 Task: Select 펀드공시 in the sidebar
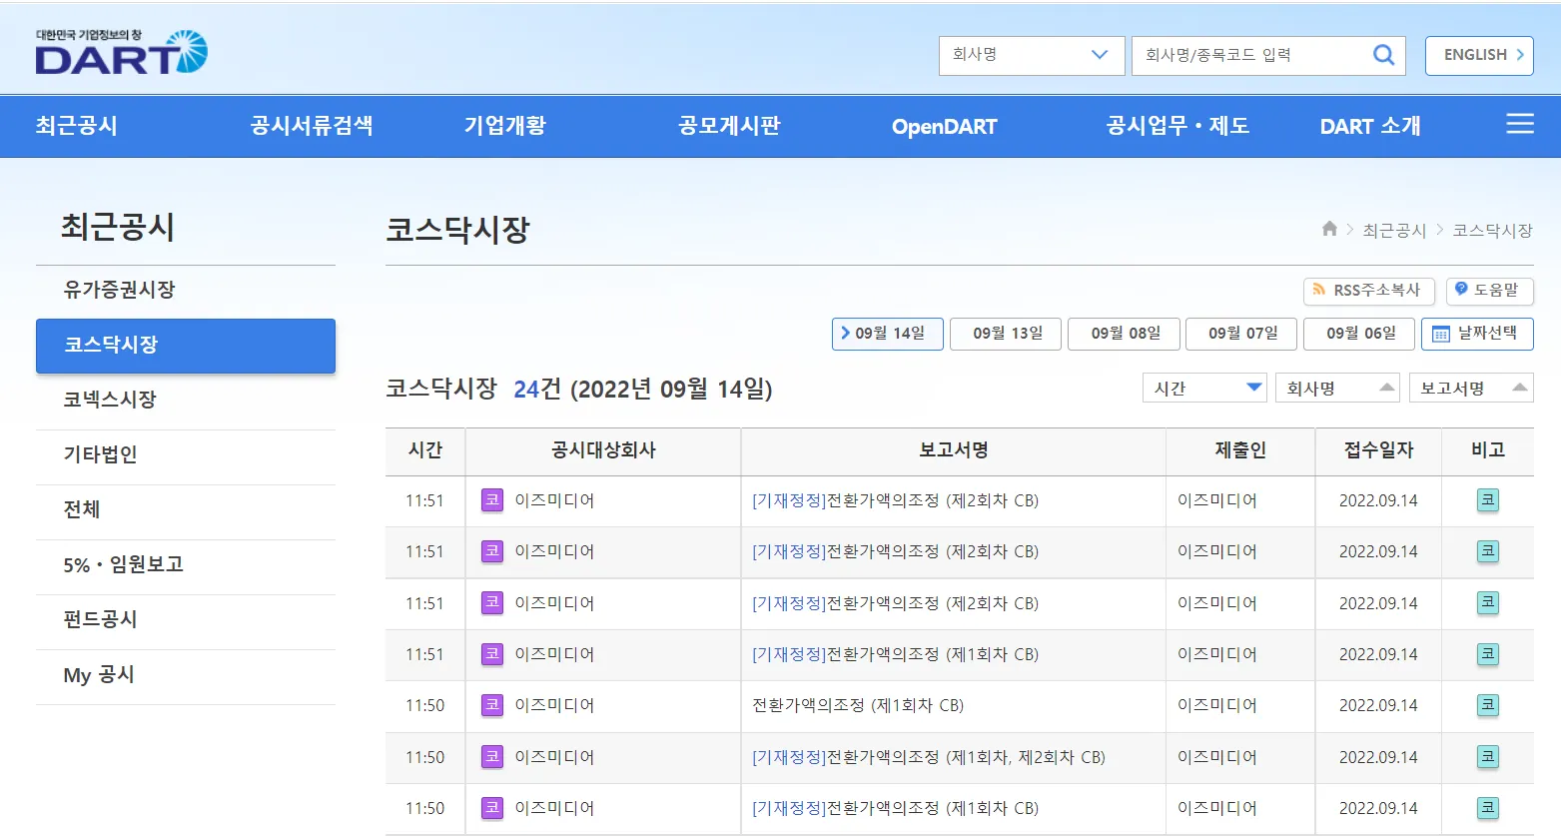(186, 619)
